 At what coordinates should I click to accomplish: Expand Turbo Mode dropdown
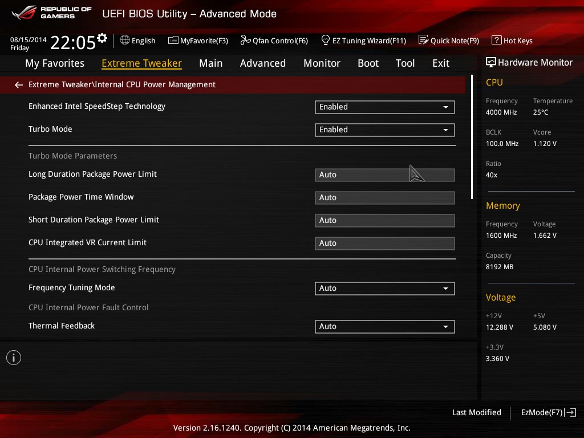click(x=385, y=129)
